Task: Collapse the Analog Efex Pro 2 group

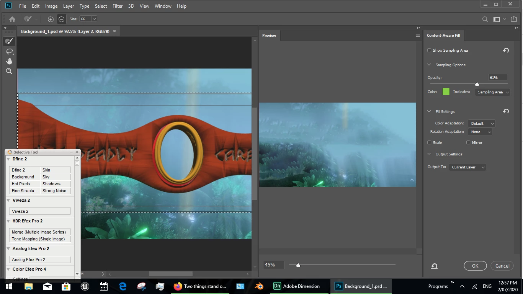Action: click(8, 248)
